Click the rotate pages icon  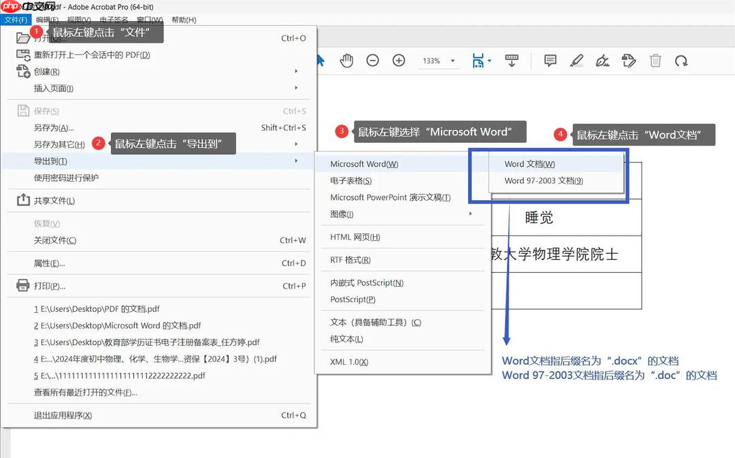681,61
